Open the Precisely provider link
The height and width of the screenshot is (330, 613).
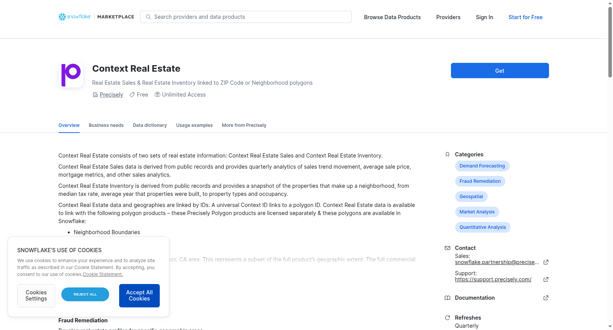pyautogui.click(x=111, y=95)
